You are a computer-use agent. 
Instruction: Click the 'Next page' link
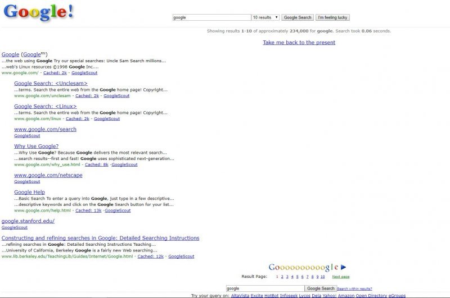(341, 277)
